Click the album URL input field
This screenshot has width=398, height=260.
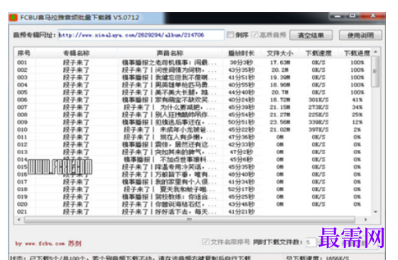coord(141,35)
